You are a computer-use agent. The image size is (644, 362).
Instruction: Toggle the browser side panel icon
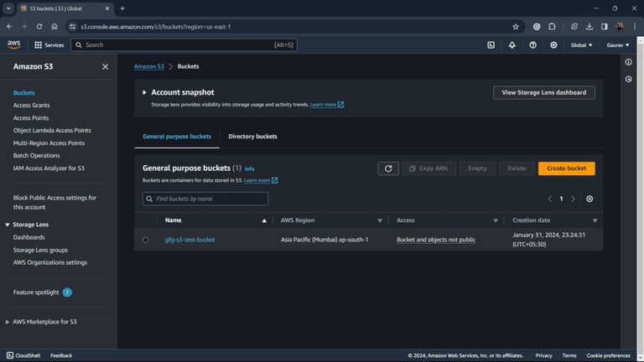604,27
